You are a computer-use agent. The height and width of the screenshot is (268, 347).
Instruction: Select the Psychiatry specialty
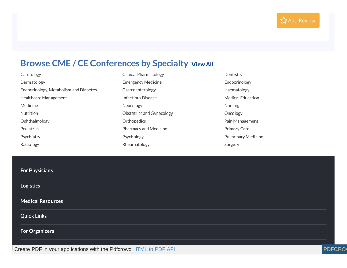tap(30, 137)
